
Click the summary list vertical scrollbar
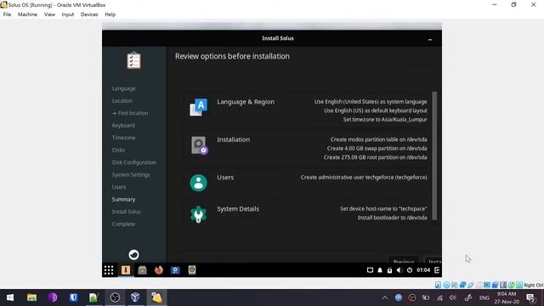(x=434, y=156)
